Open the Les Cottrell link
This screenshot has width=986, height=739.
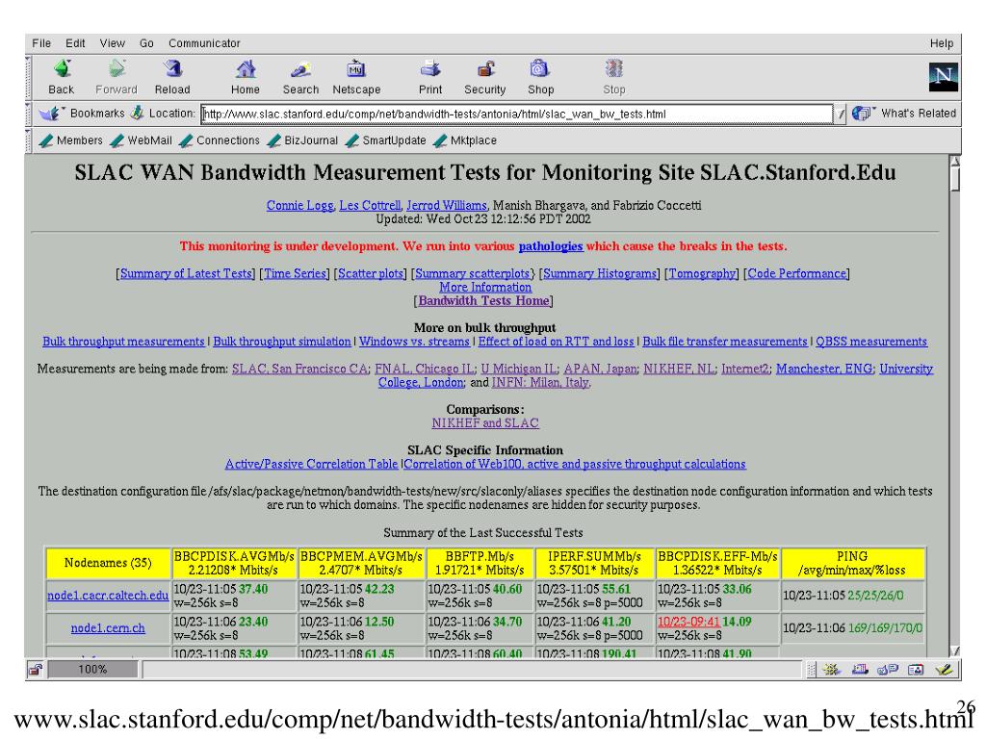click(x=370, y=206)
